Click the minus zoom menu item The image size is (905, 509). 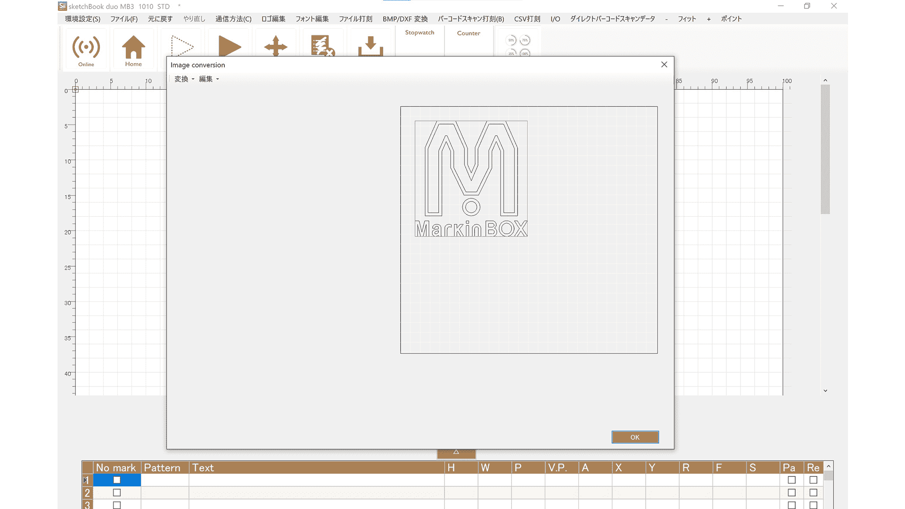point(666,19)
